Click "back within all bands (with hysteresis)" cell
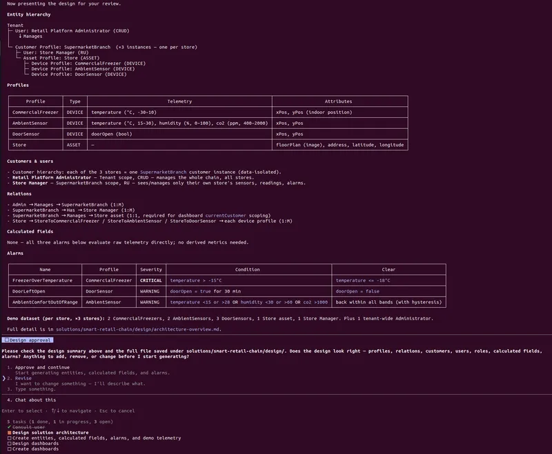 pyautogui.click(x=388, y=302)
